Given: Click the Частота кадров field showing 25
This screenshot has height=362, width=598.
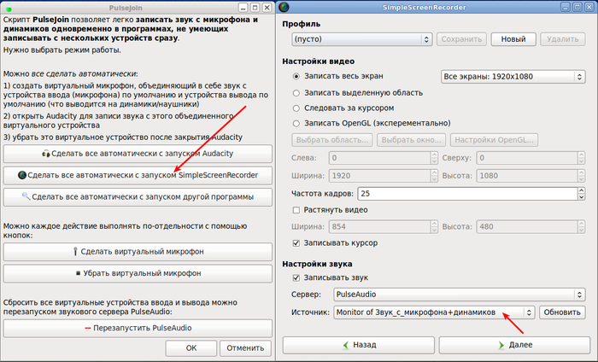Looking at the screenshot, I should click(467, 194).
